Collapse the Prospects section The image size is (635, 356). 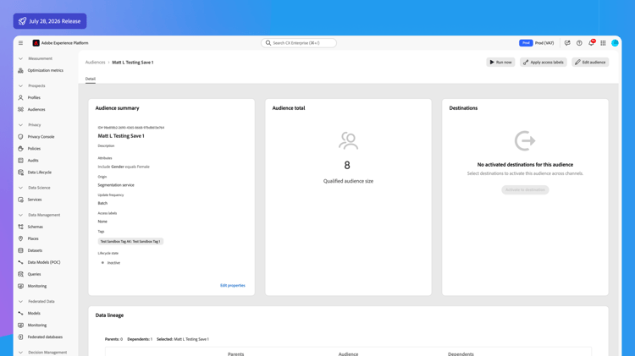click(x=20, y=85)
